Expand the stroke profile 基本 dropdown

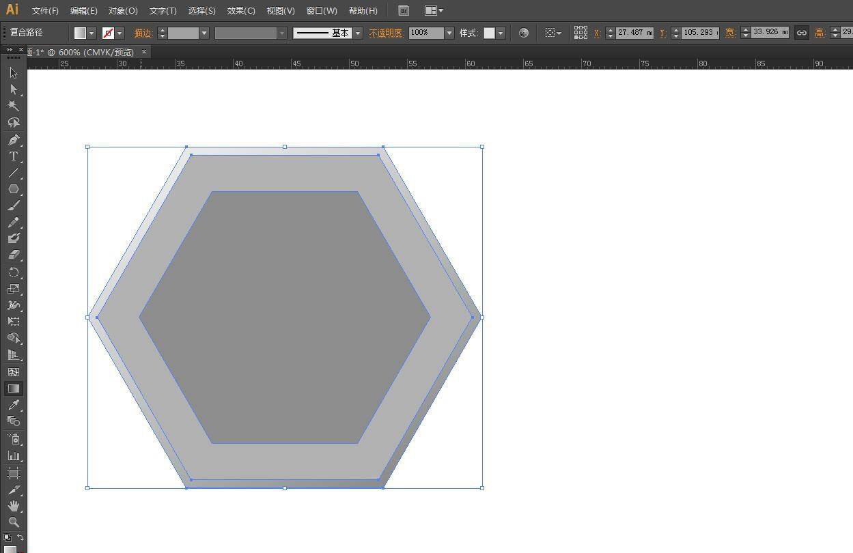click(x=357, y=33)
